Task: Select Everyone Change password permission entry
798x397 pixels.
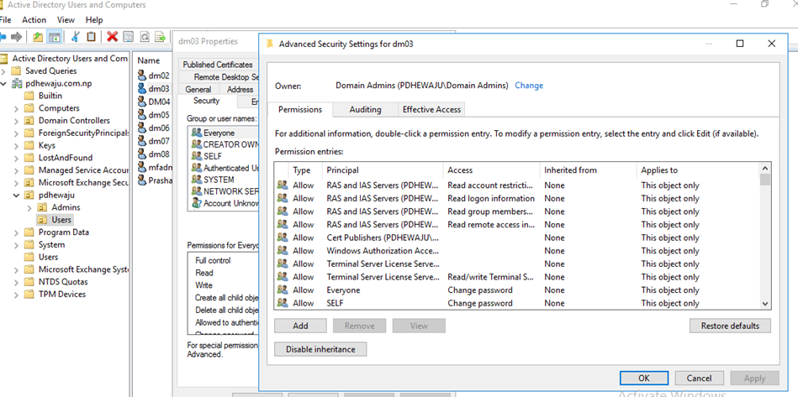Action: point(516,290)
